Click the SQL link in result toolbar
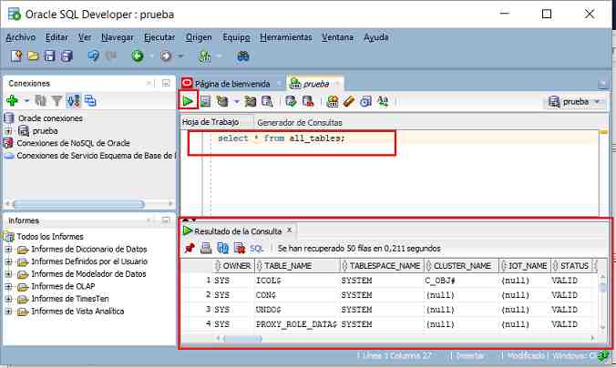 [x=257, y=248]
